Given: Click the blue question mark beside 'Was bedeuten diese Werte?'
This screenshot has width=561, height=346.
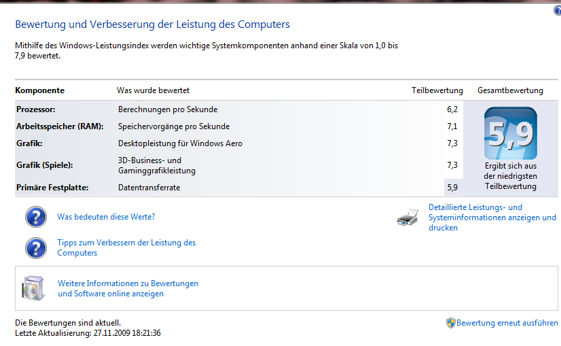Looking at the screenshot, I should tap(36, 217).
